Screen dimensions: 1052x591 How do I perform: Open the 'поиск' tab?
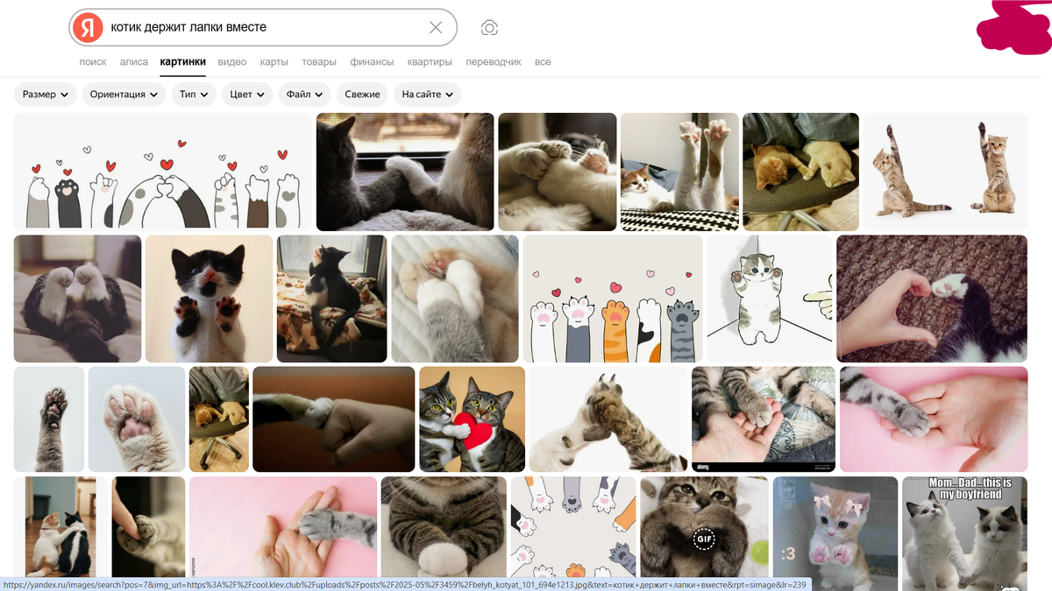(93, 62)
